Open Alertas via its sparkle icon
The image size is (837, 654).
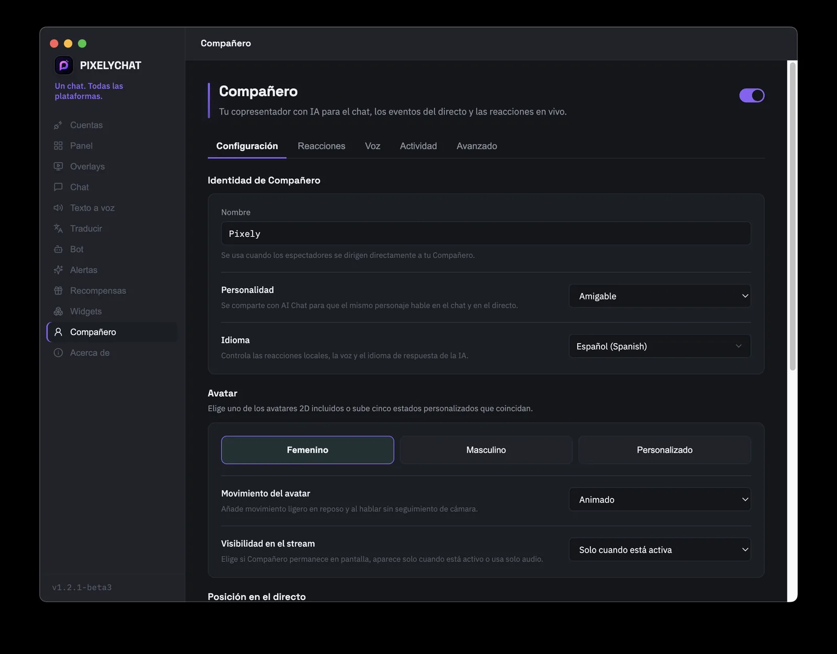(x=58, y=270)
